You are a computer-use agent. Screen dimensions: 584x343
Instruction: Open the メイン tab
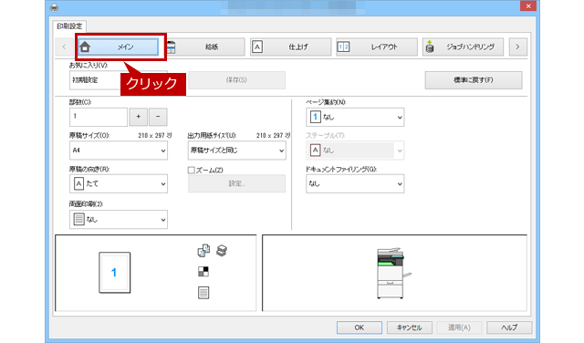(118, 47)
